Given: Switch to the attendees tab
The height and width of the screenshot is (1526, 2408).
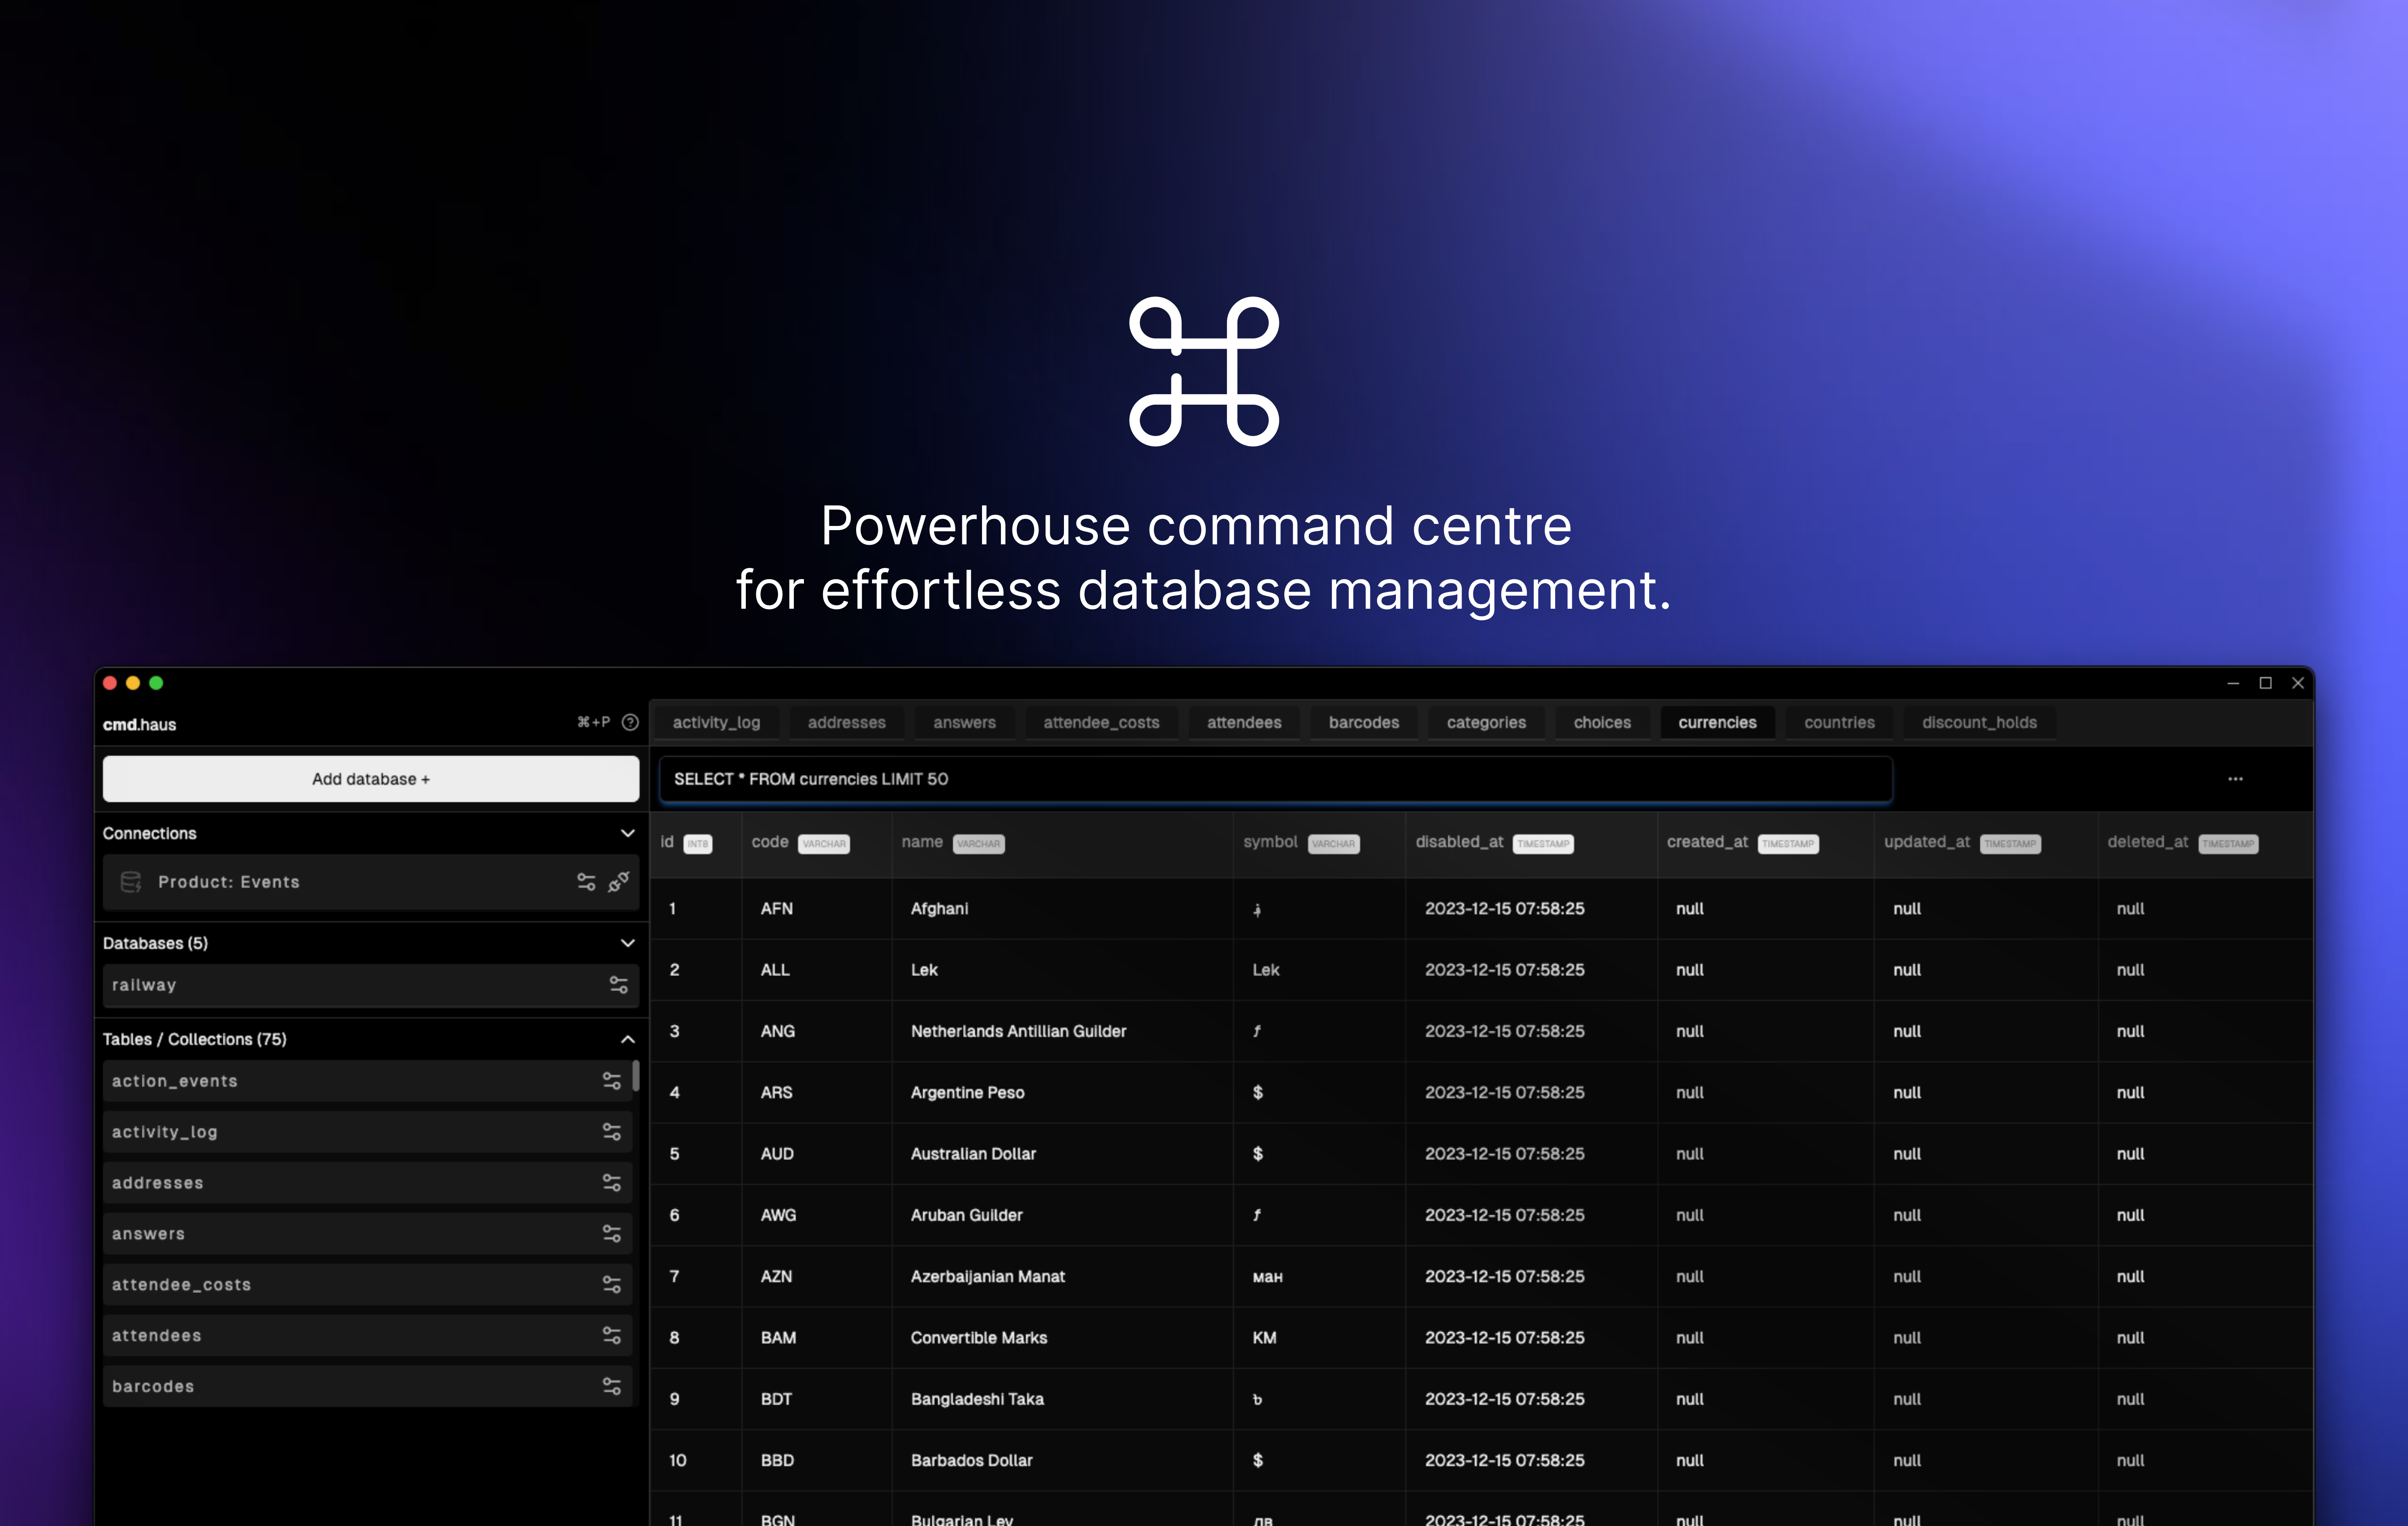Looking at the screenshot, I should [x=1244, y=722].
